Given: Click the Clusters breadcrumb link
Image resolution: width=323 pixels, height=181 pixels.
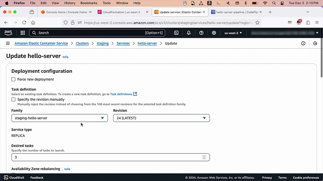Looking at the screenshot, I should [82, 43].
